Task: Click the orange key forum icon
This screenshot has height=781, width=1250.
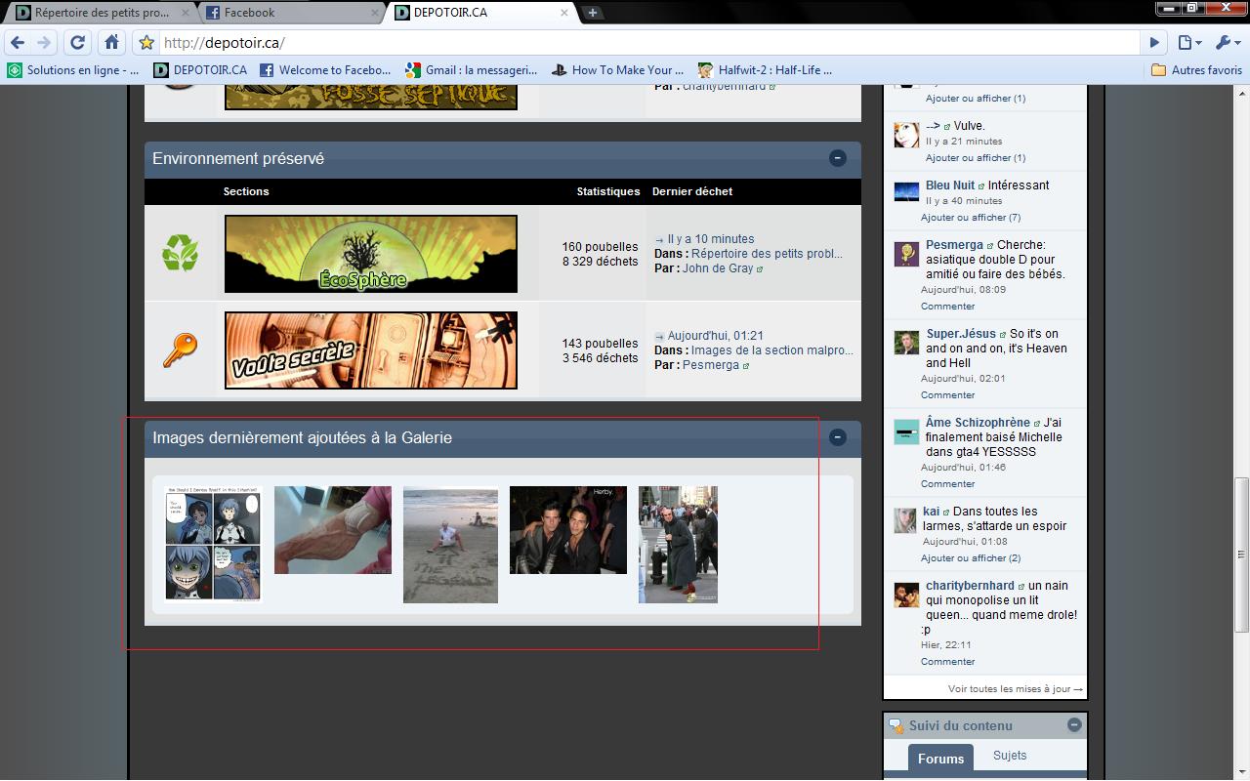Action: tap(180, 349)
